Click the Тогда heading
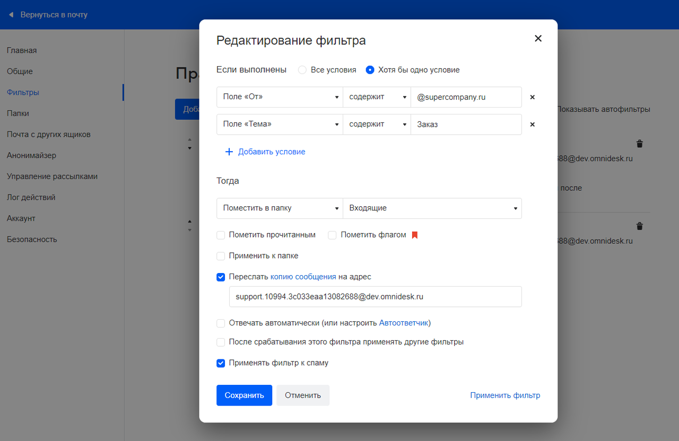The height and width of the screenshot is (441, 679). pos(228,181)
